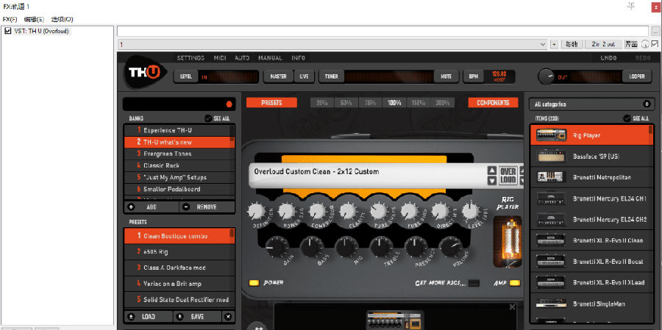Select Brunetti XL R-Evo II Boost thumbnail
Viewport: 662px width, 330px height.
pyautogui.click(x=552, y=262)
